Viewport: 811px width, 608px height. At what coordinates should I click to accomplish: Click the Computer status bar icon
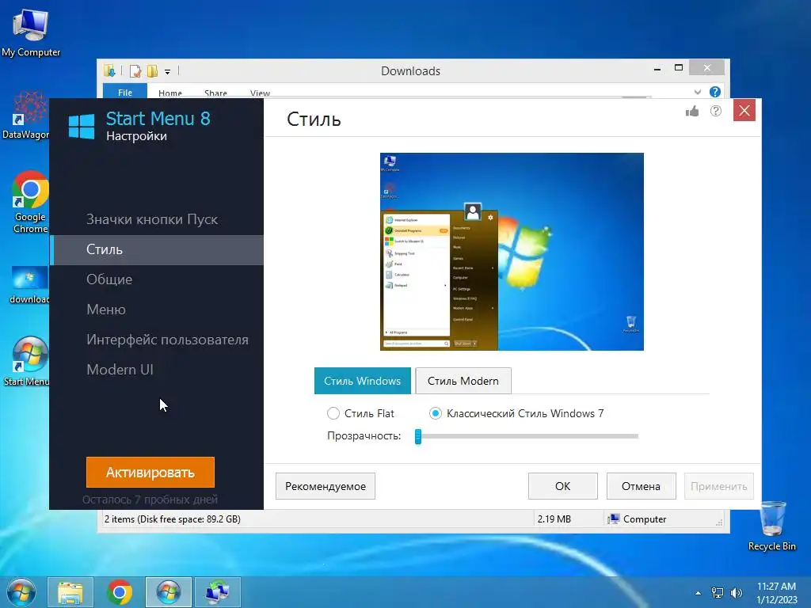(614, 519)
